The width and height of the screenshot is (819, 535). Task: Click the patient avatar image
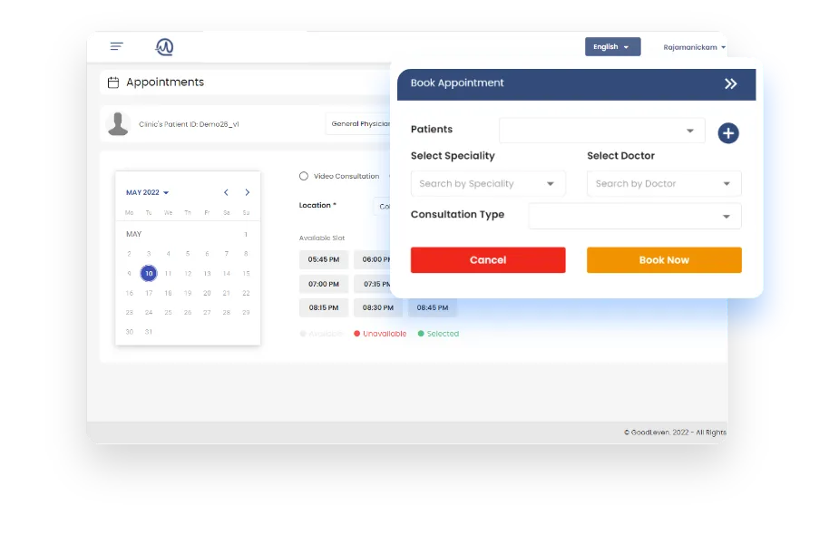(x=118, y=123)
